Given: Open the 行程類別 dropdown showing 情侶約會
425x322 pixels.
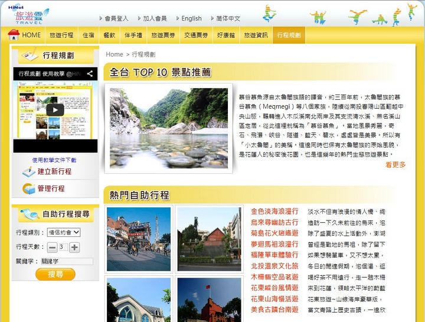Looking at the screenshot, I should click(x=64, y=232).
